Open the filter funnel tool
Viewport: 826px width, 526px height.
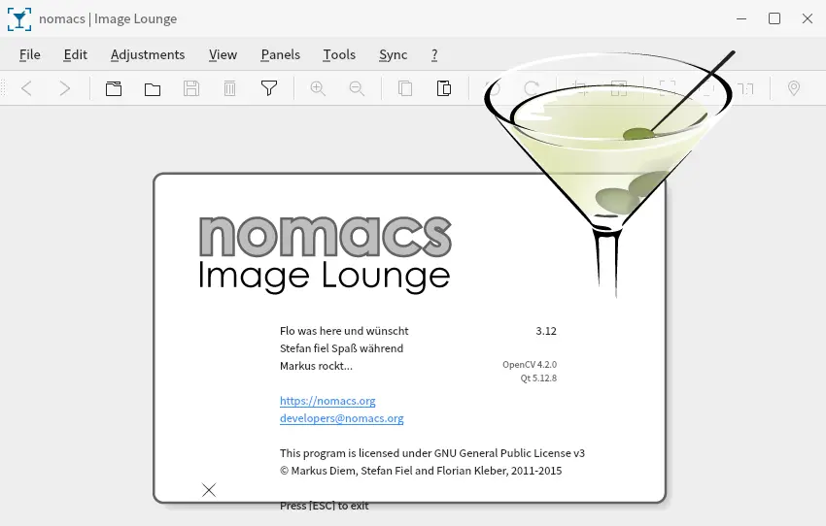point(269,88)
